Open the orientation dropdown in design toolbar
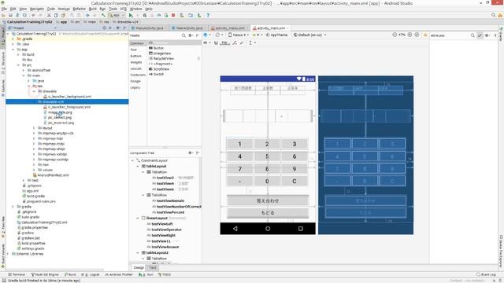 219,35
